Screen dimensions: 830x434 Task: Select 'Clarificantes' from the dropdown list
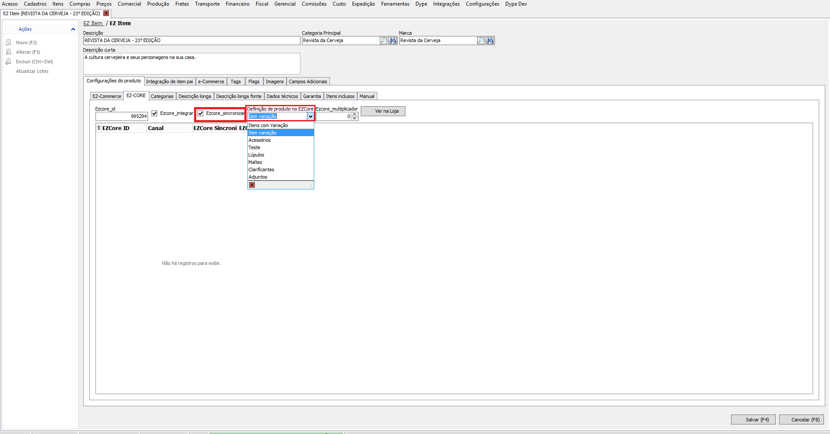pyautogui.click(x=280, y=170)
